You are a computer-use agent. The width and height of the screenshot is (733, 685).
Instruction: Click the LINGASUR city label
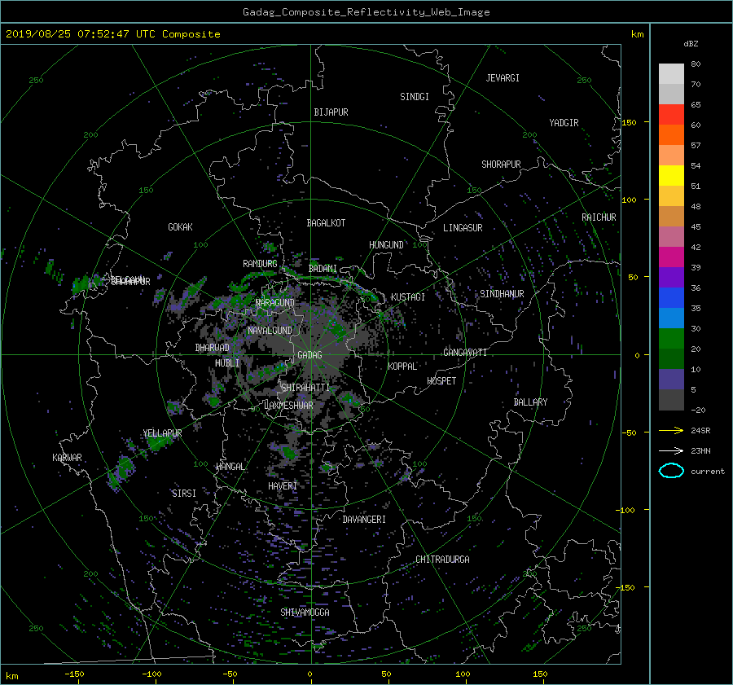(463, 228)
